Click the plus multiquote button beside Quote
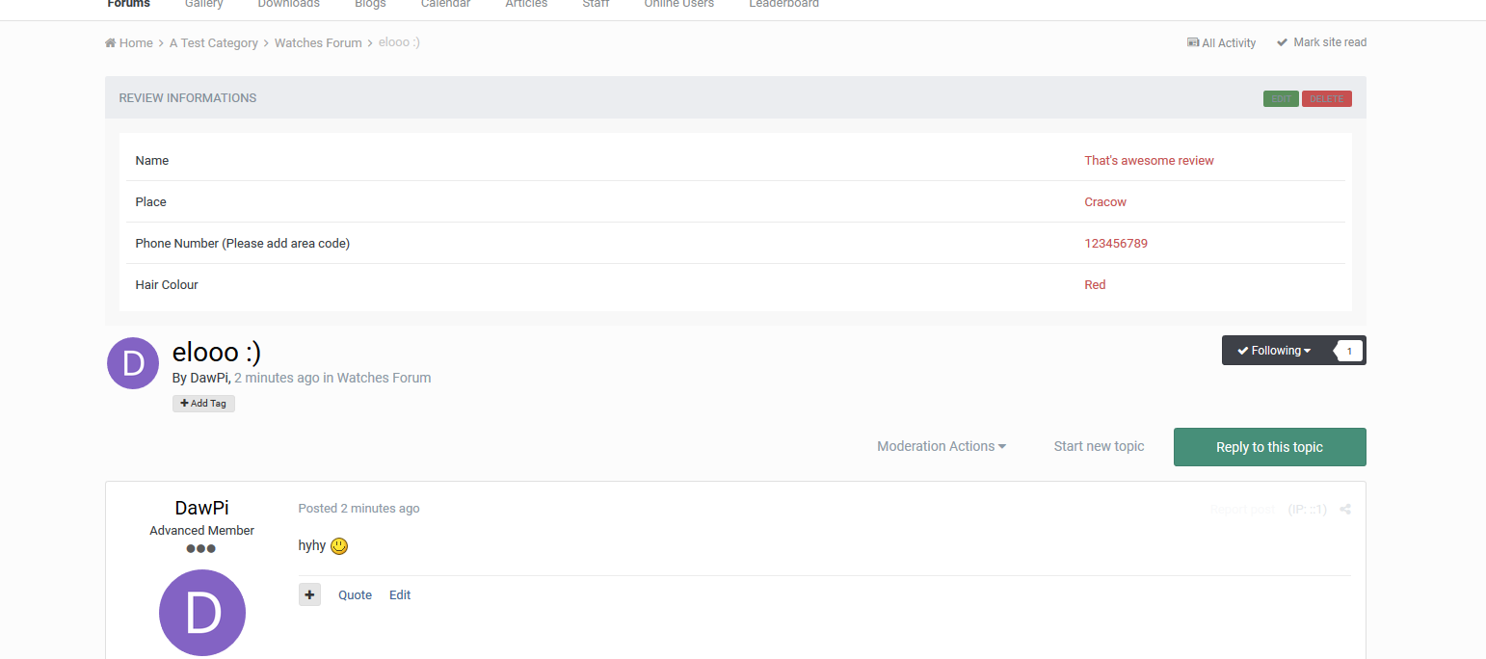 (x=309, y=595)
